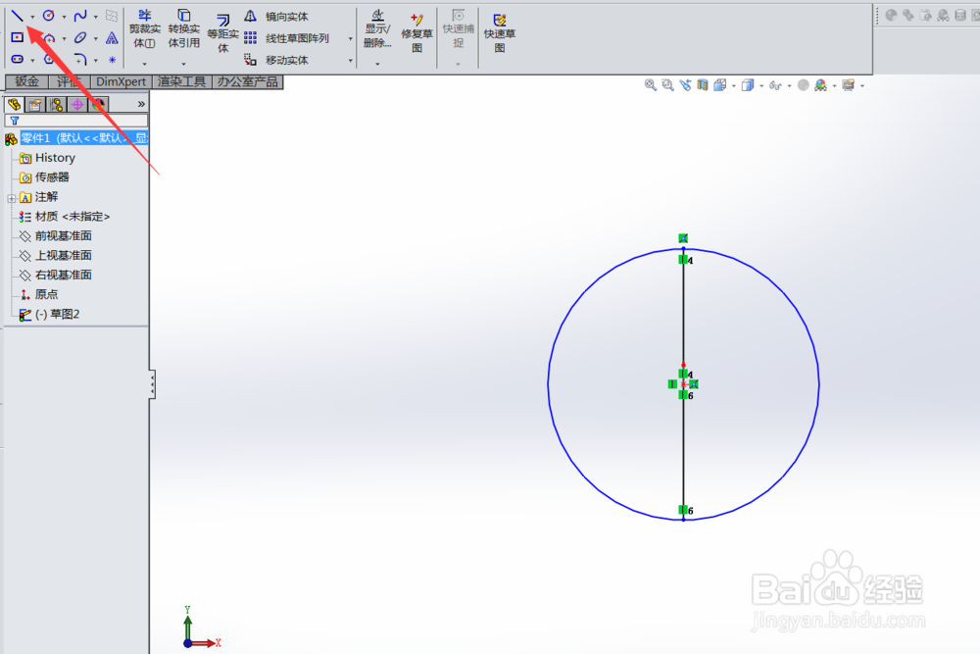Expand the 注解 tree node

pyautogui.click(x=11, y=198)
